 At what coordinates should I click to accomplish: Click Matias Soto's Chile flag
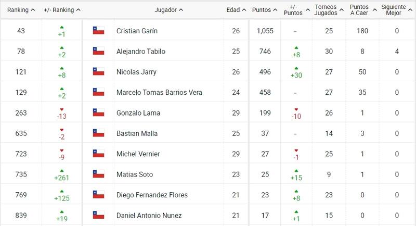tap(98, 174)
